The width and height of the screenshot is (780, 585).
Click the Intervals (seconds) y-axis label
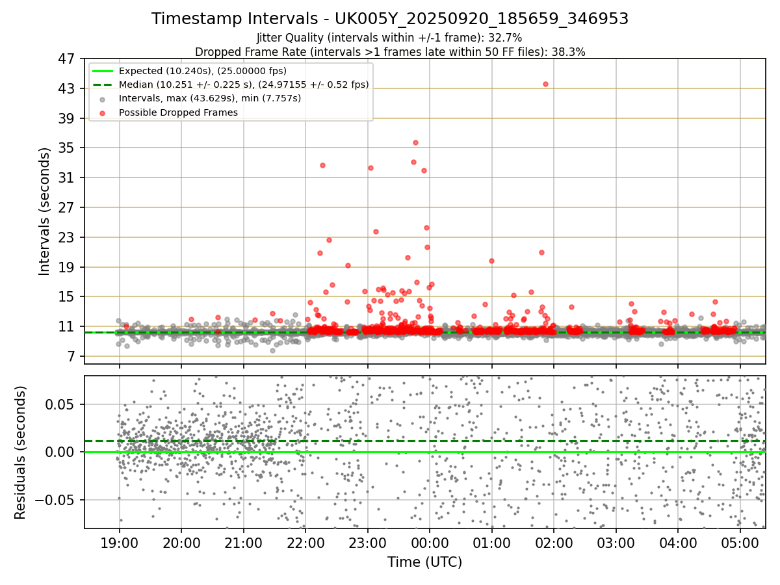(x=44, y=211)
